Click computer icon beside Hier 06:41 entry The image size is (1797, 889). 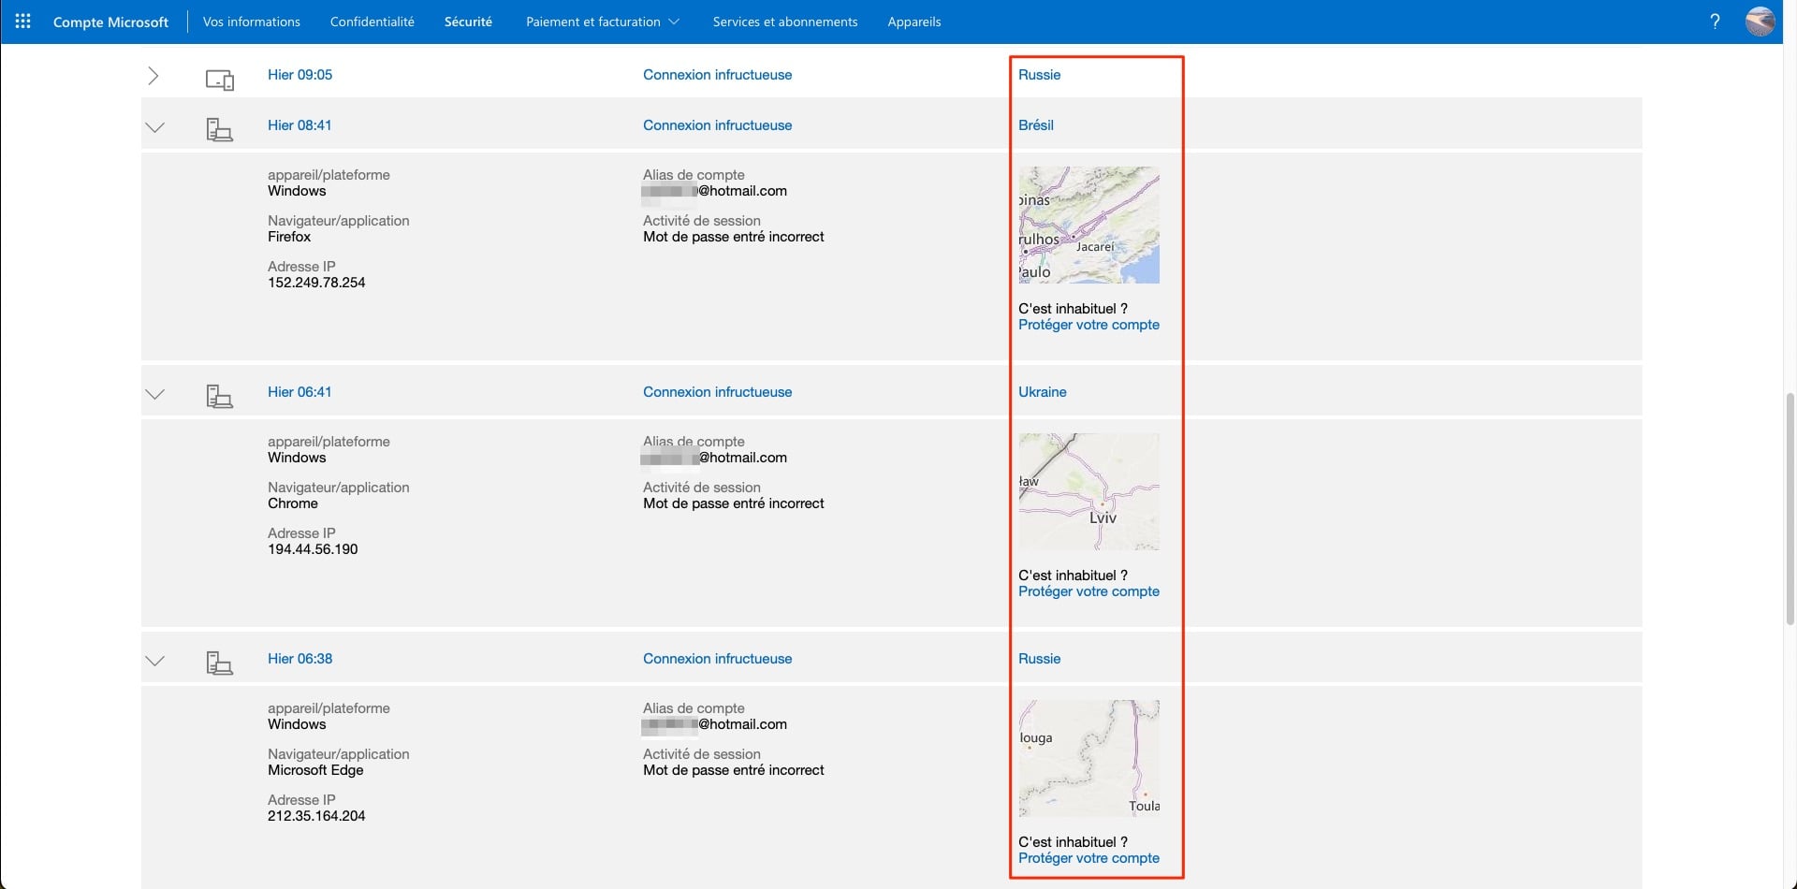[x=219, y=396]
